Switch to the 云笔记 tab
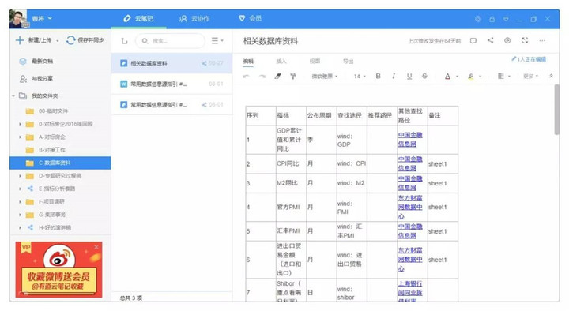The image size is (569, 311). click(x=138, y=18)
